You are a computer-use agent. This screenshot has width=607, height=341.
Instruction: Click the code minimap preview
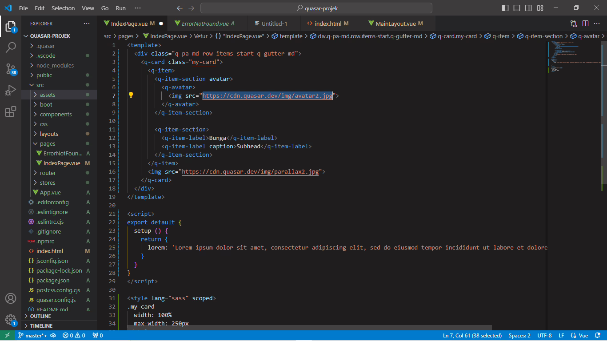tap(574, 57)
